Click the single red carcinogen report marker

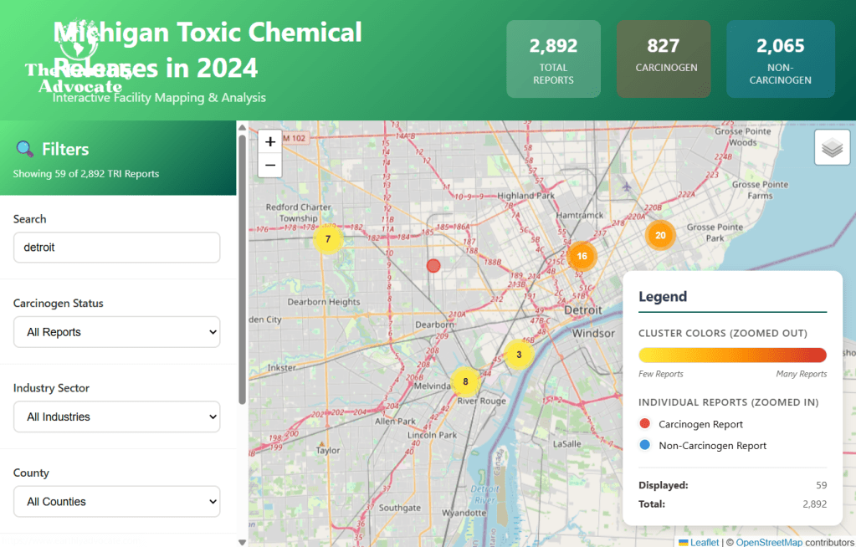tap(433, 266)
